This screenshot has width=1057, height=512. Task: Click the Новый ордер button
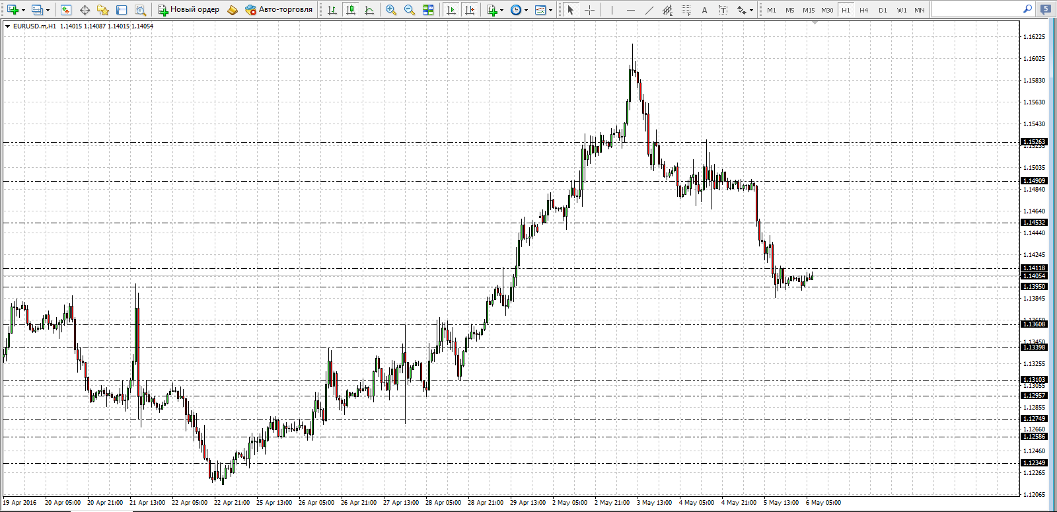tap(188, 10)
